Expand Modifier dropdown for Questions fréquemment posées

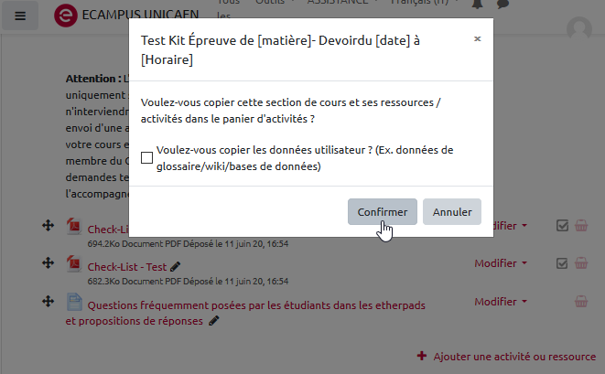tap(500, 302)
